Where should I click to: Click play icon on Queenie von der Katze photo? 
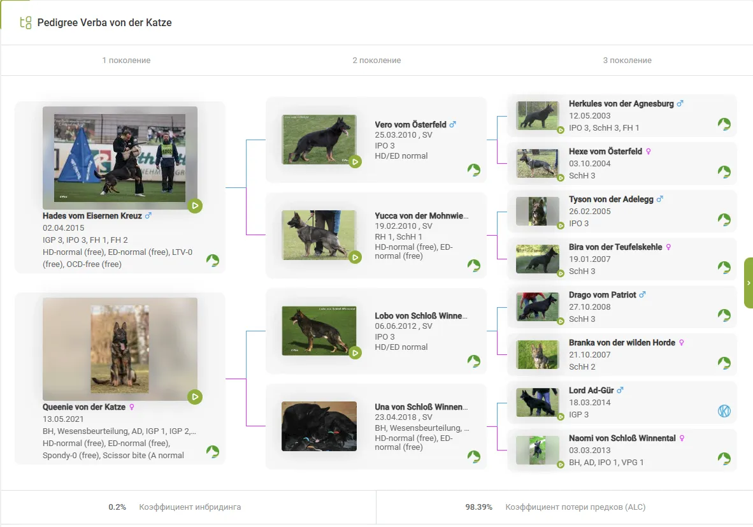click(195, 397)
